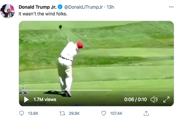Open the @DonaldJTrumpJr handle link
Image resolution: width=178 pixels, height=119 pixels.
pos(84,7)
